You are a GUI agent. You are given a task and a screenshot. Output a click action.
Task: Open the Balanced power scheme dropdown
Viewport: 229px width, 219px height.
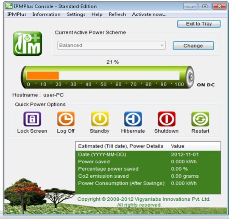coord(112,46)
